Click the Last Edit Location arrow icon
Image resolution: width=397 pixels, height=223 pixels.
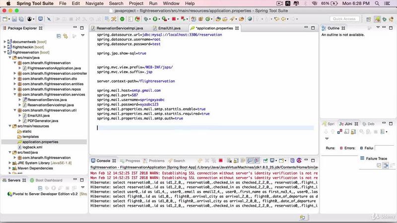click(277, 19)
